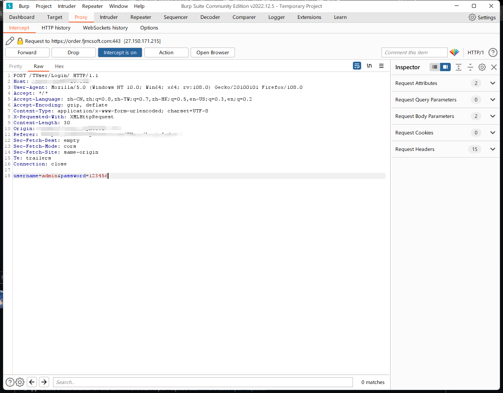Click the Open Browser button
503x393 pixels.
point(213,53)
